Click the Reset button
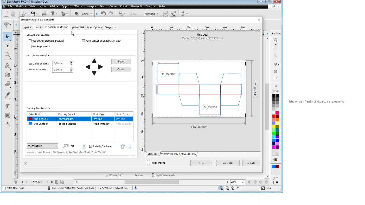This screenshot has height=205, width=365. (121, 61)
